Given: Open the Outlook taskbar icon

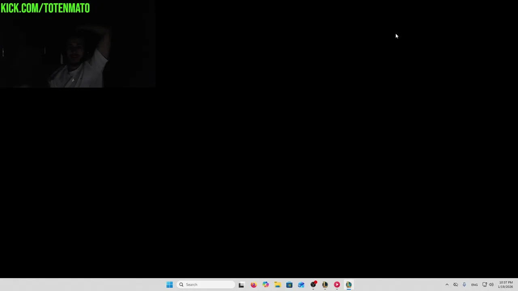Looking at the screenshot, I should [x=301, y=285].
